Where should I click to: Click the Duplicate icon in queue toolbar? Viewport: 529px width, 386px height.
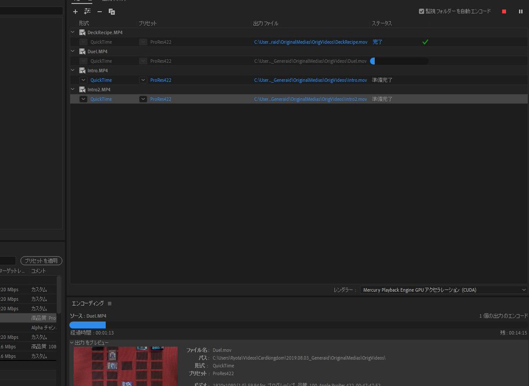point(112,11)
